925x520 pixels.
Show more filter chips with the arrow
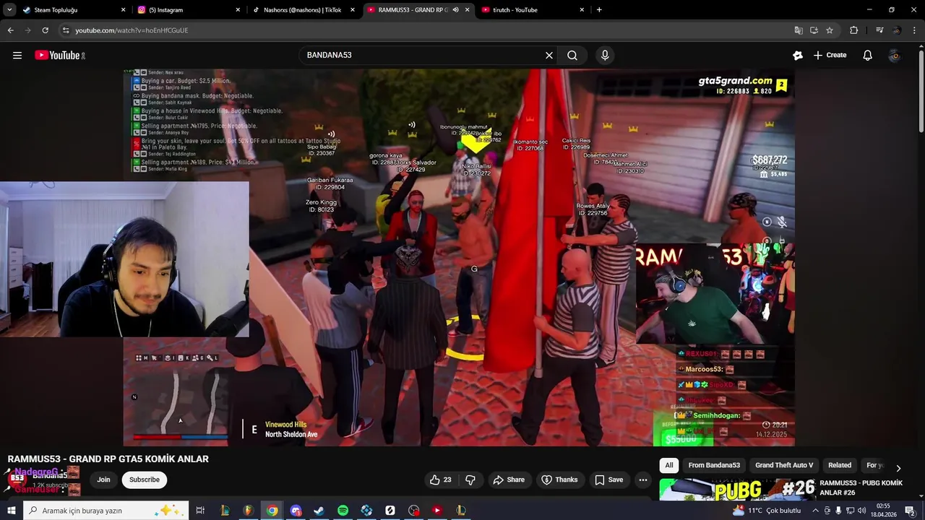tap(898, 468)
